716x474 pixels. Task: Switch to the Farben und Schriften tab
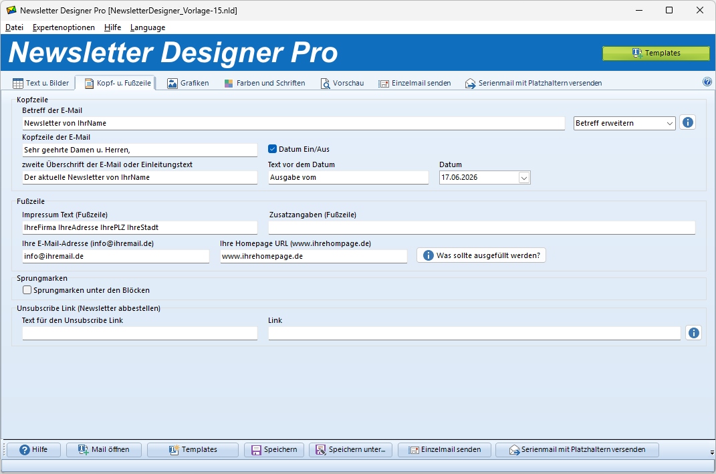265,83
